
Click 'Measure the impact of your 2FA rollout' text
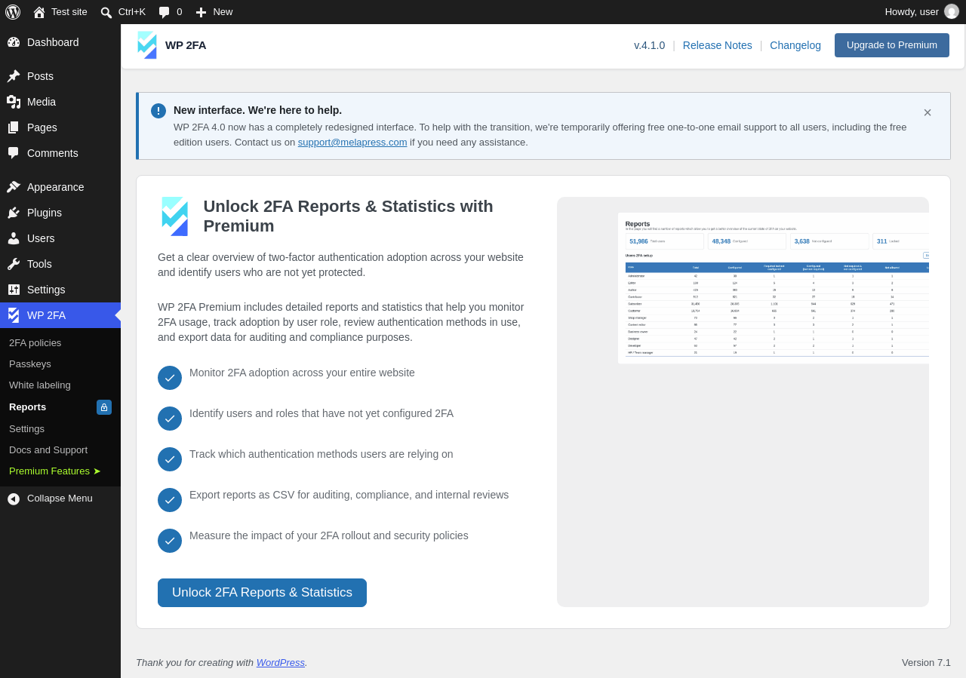coord(329,535)
